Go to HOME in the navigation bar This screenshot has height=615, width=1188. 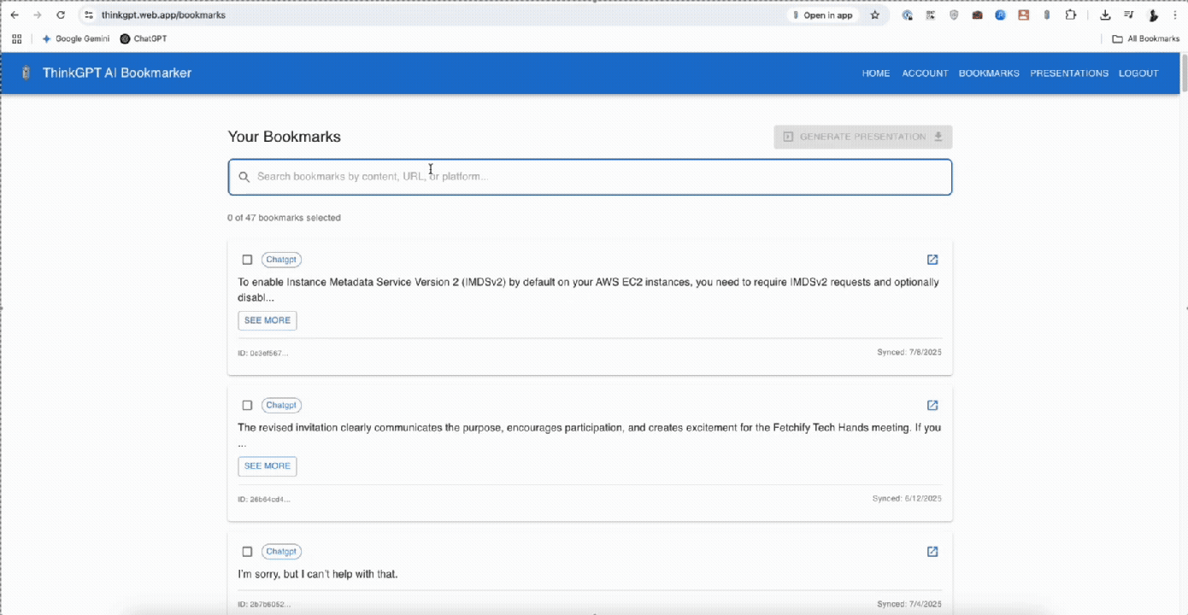coord(876,73)
